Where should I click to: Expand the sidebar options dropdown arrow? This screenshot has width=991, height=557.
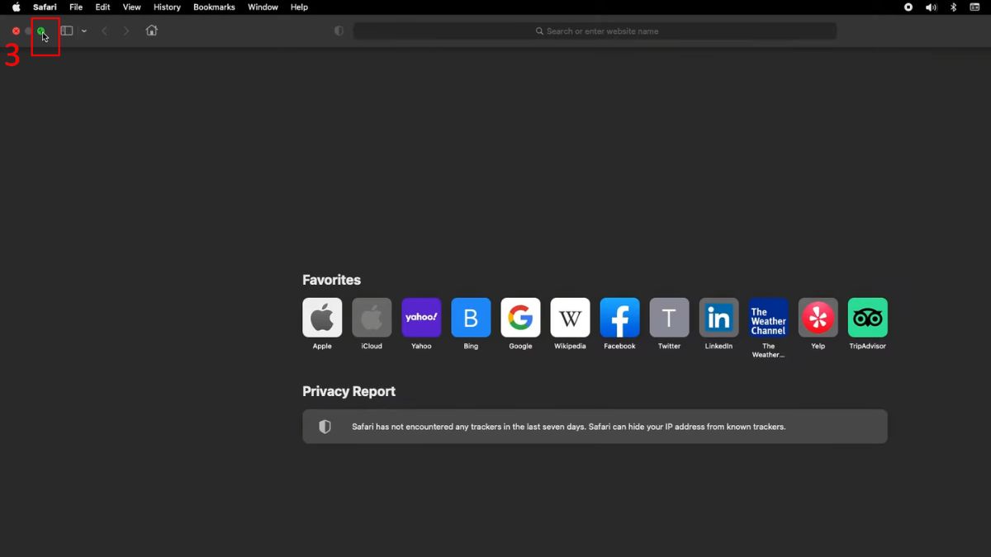pos(83,31)
